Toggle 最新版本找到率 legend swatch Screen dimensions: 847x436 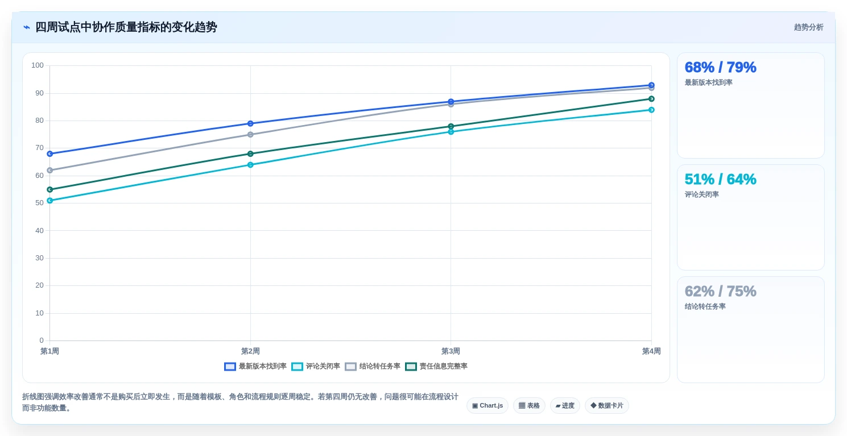click(x=230, y=367)
